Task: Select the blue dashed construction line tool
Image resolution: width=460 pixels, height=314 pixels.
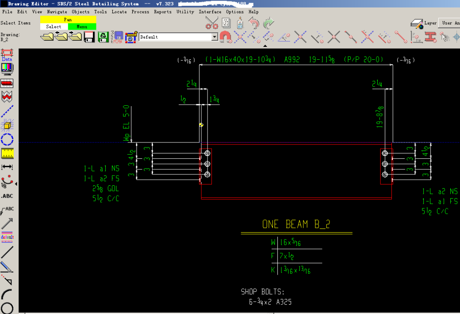Action: tap(7, 111)
